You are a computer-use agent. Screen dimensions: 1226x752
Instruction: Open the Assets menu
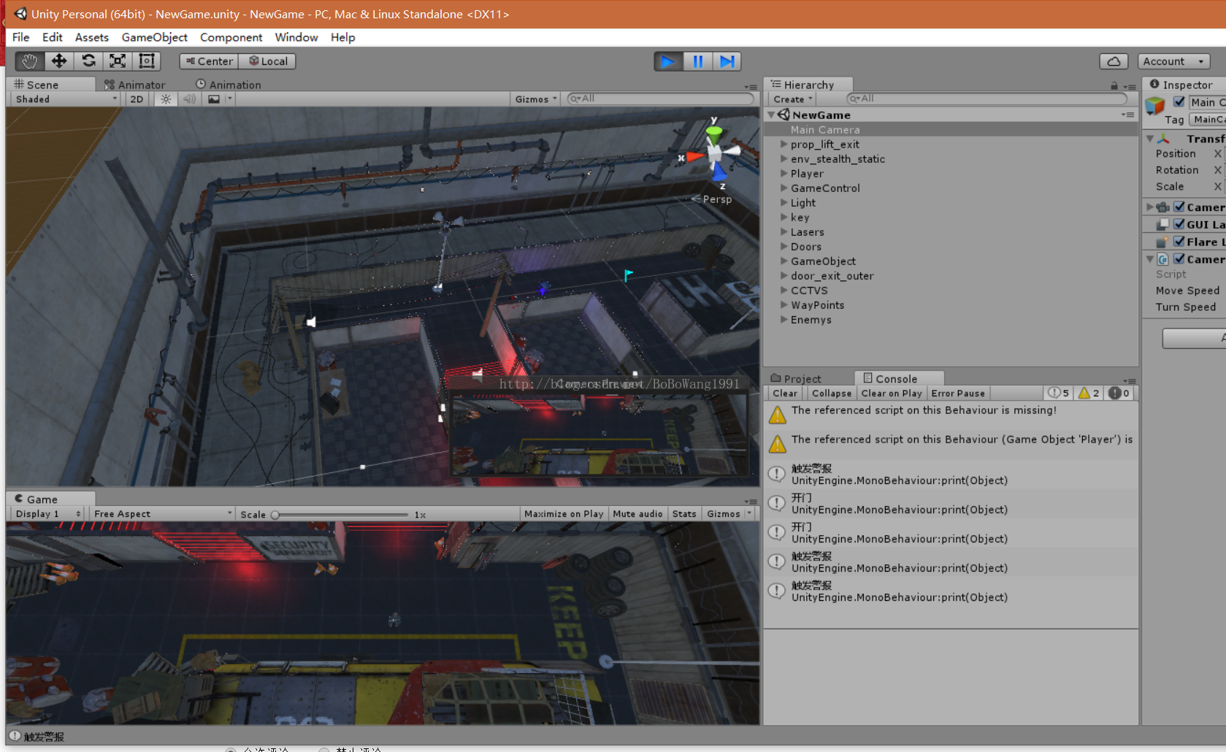(92, 37)
